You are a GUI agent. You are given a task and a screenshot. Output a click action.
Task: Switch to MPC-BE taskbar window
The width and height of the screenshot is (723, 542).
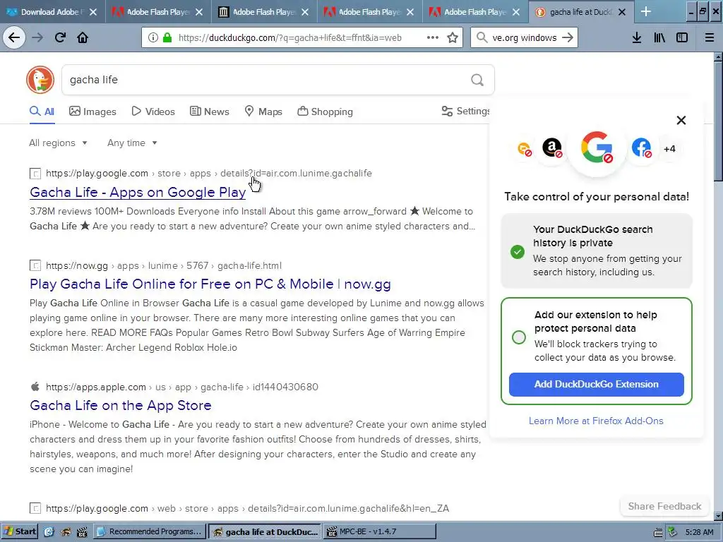(x=379, y=531)
